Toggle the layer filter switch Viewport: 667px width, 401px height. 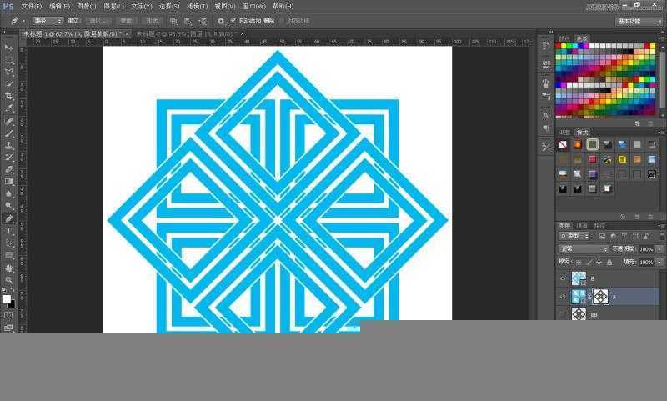pyautogui.click(x=662, y=235)
